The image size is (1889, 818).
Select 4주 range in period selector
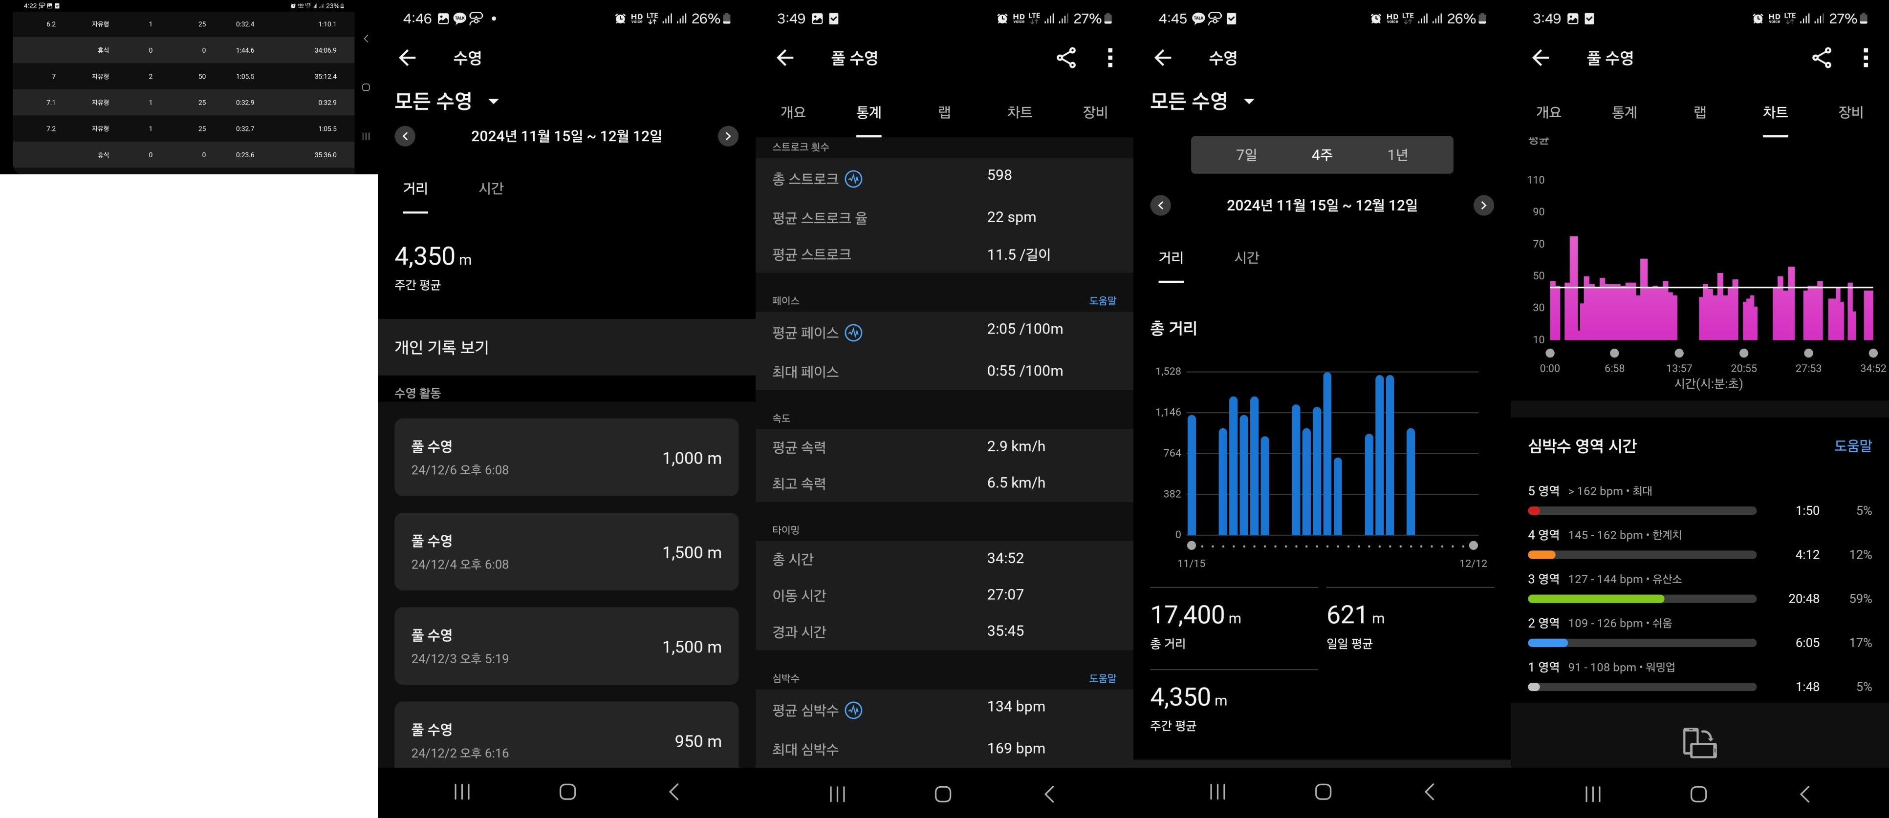pyautogui.click(x=1322, y=155)
